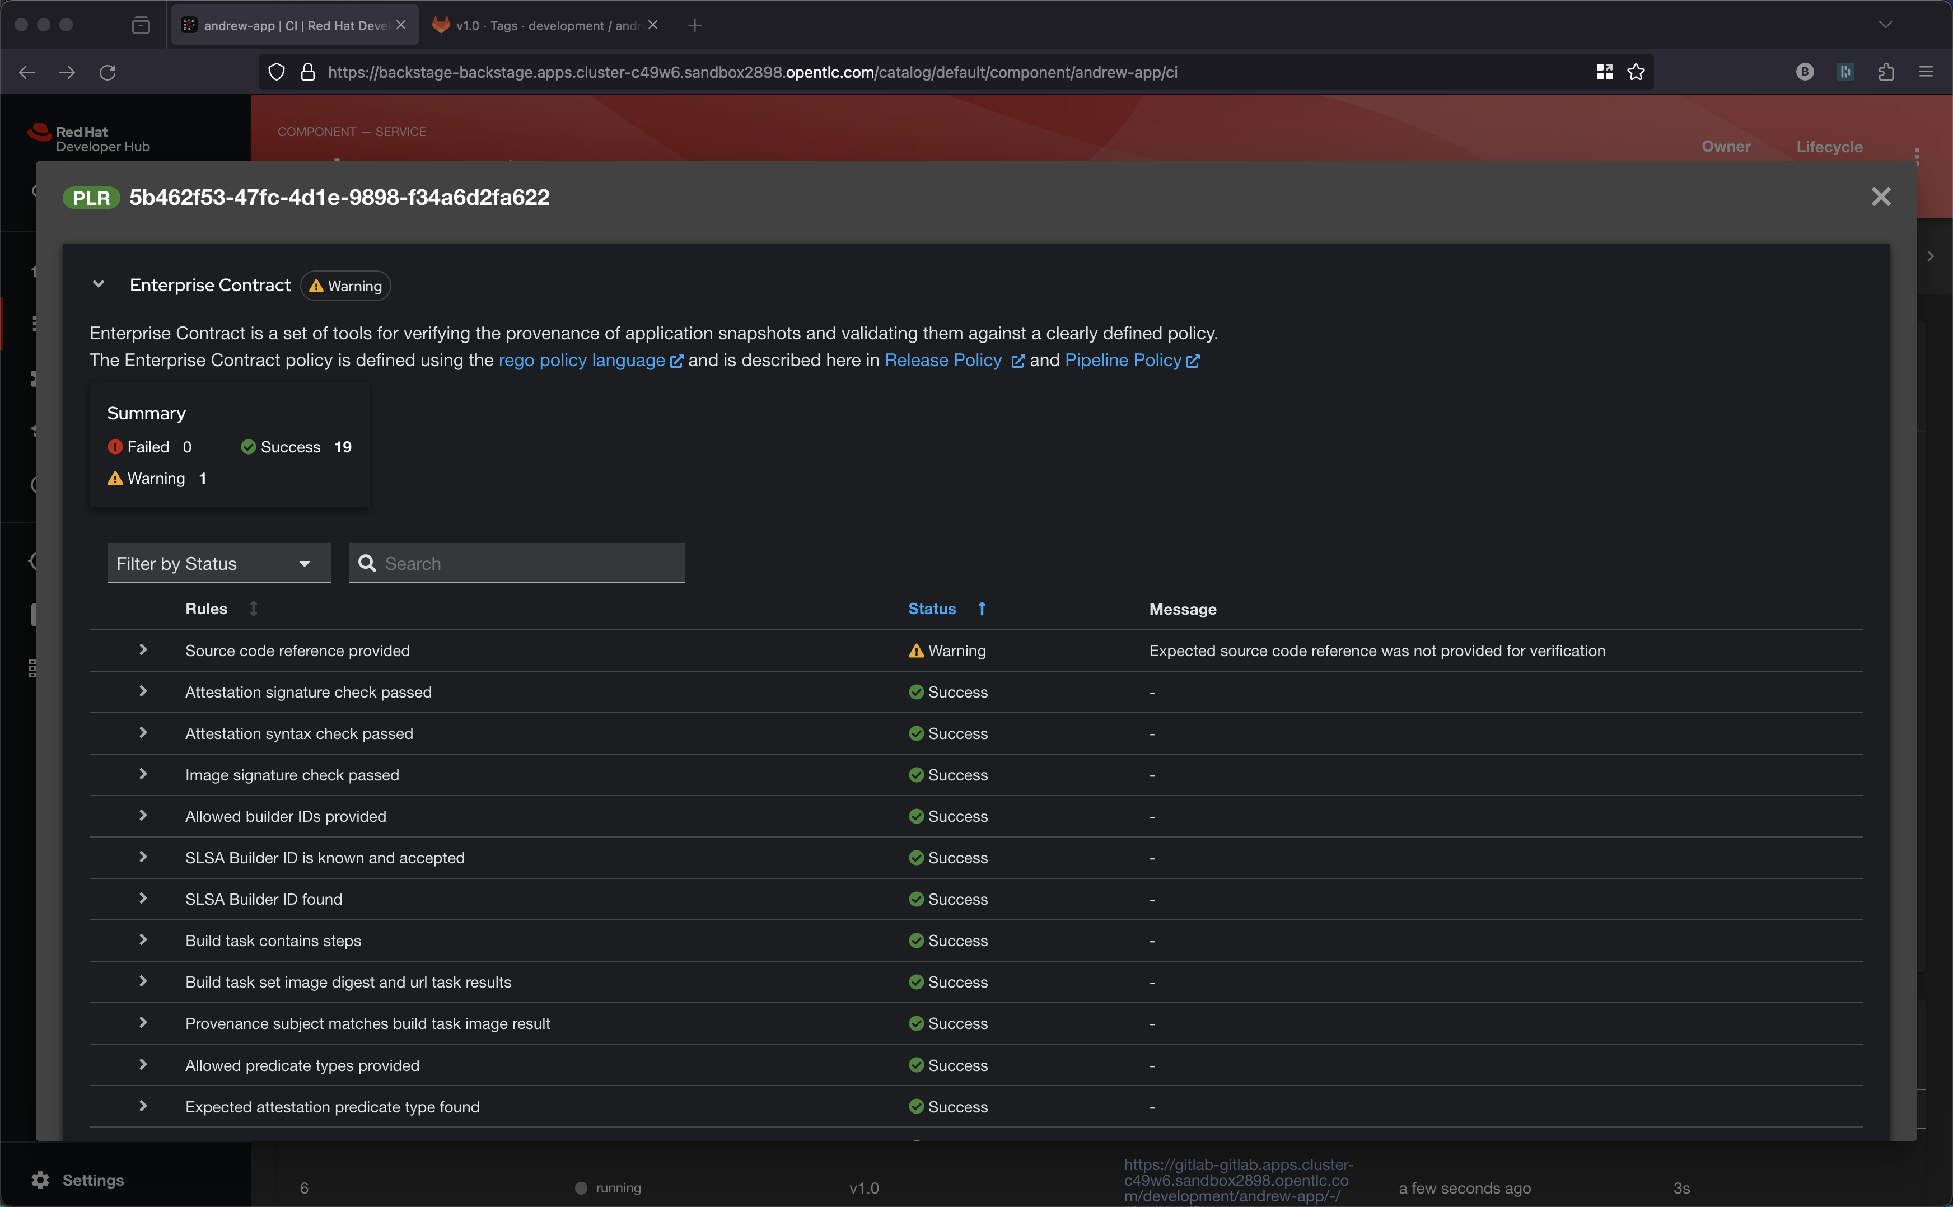Open the Release Policy link
Screen dimensions: 1953x1207
click(943, 360)
